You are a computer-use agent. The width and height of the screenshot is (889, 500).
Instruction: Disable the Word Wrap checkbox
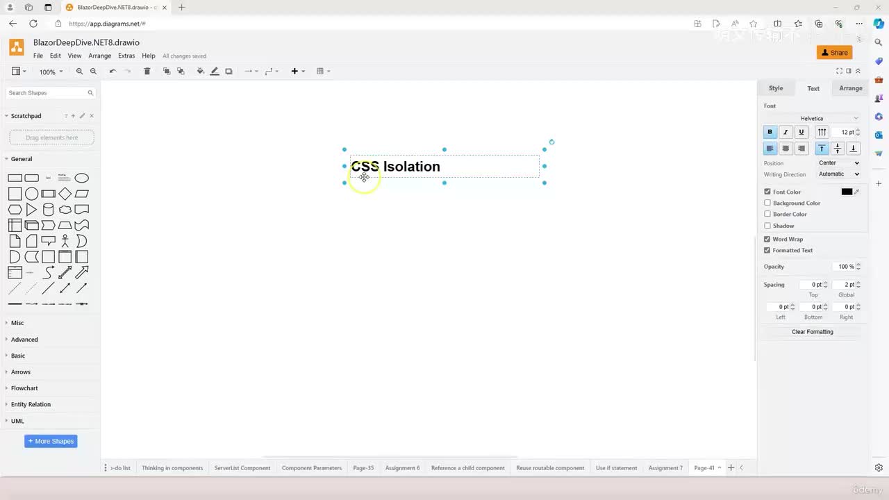(767, 239)
